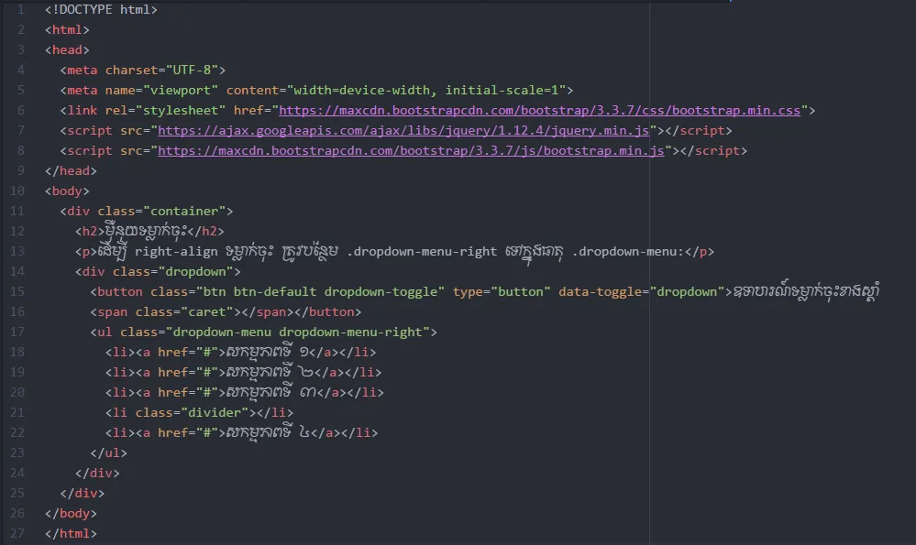The height and width of the screenshot is (545, 916).
Task: Click the li class="divider" tag
Action: tap(181, 412)
